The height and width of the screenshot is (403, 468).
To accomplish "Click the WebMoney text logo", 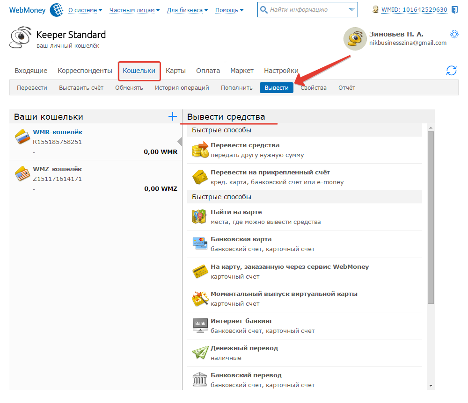I will (28, 10).
